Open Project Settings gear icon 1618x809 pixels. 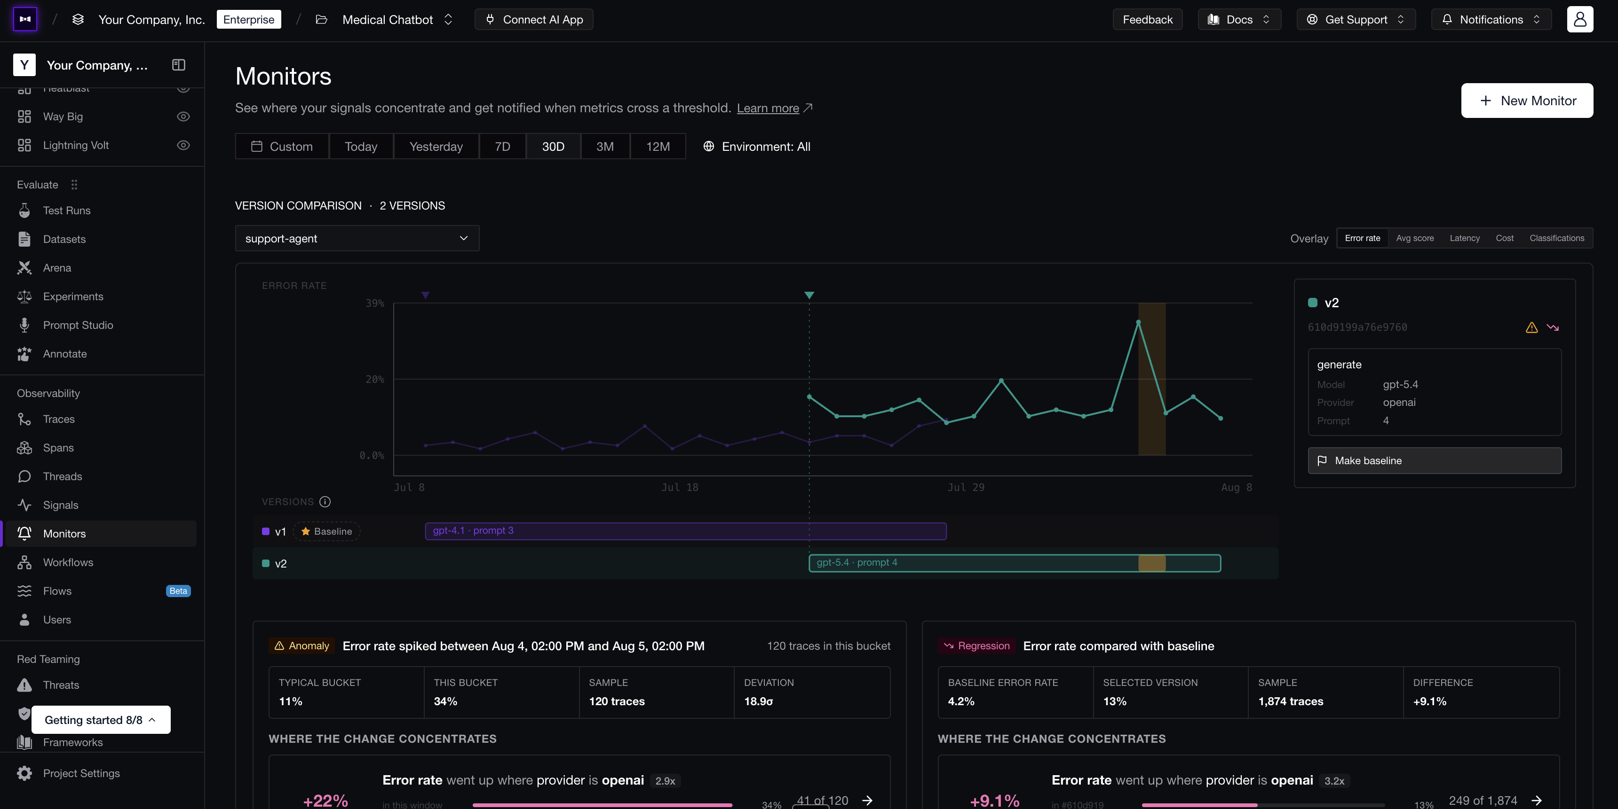coord(24,773)
